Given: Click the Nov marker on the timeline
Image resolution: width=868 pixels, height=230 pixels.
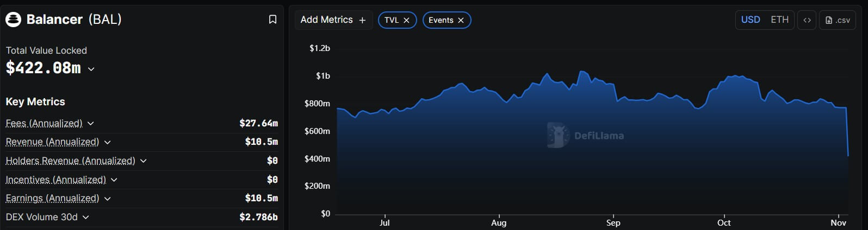Looking at the screenshot, I should tap(838, 222).
